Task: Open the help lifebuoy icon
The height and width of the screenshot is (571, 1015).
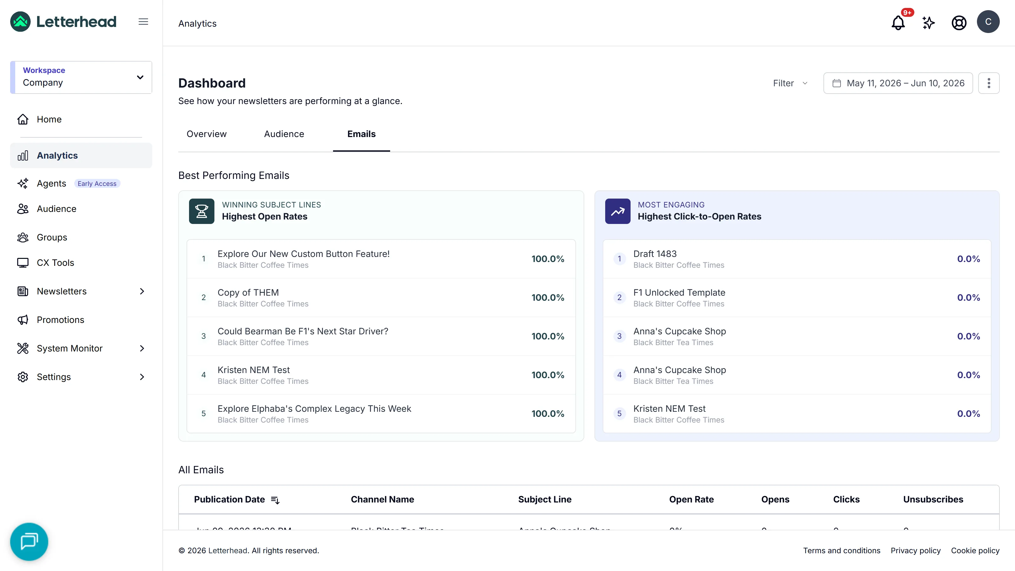Action: pos(959,23)
